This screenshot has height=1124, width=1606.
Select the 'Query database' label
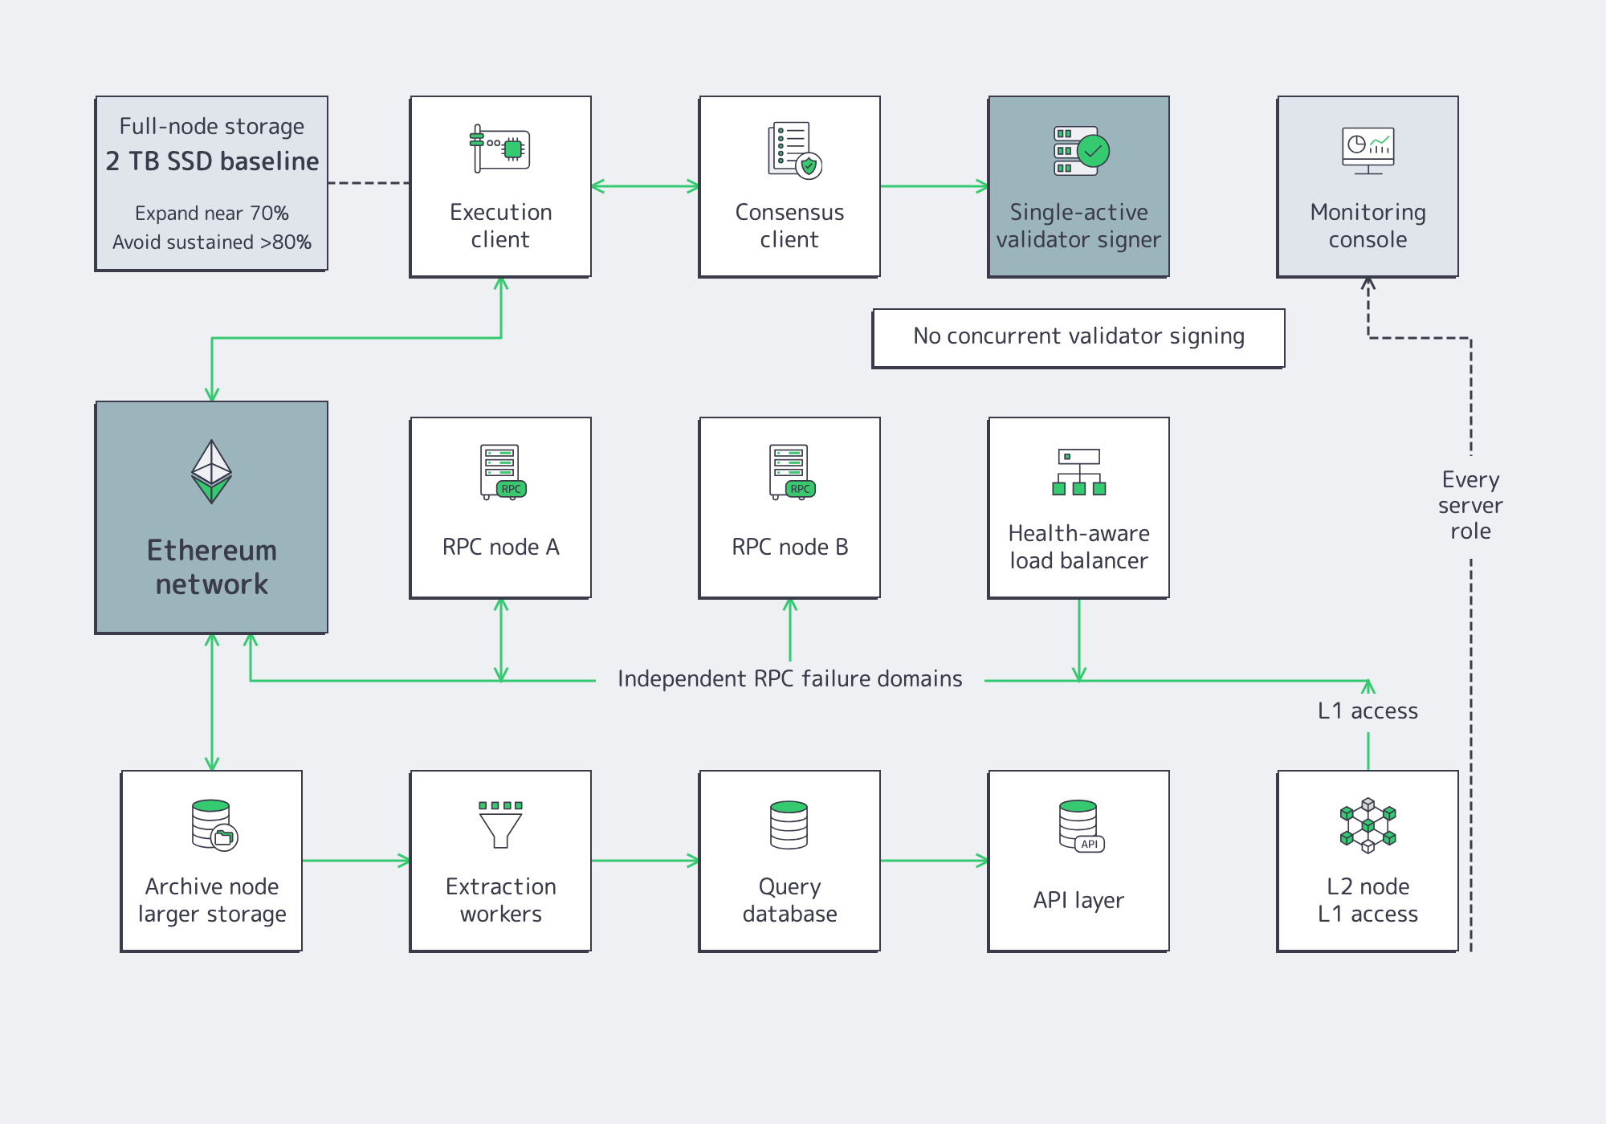coord(790,900)
